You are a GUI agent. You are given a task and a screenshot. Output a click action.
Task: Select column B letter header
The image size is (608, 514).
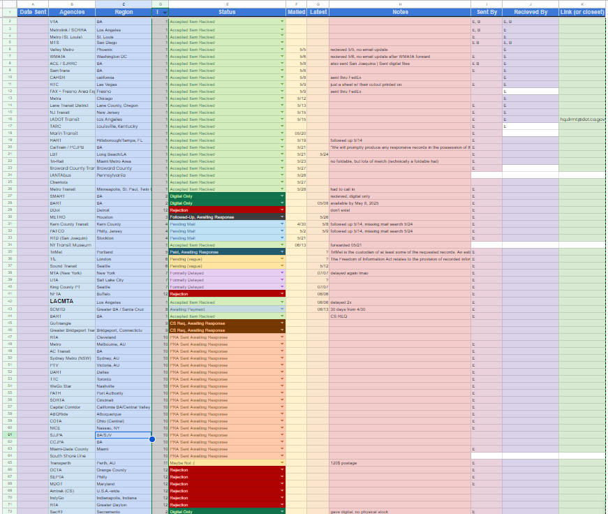click(72, 4)
